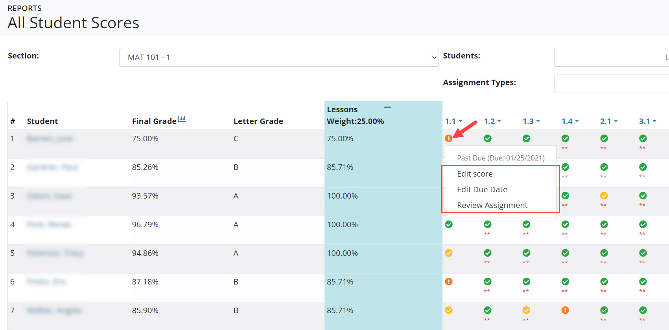Expand the 1.3 column dropdown
Image resolution: width=669 pixels, height=330 pixels.
click(531, 121)
